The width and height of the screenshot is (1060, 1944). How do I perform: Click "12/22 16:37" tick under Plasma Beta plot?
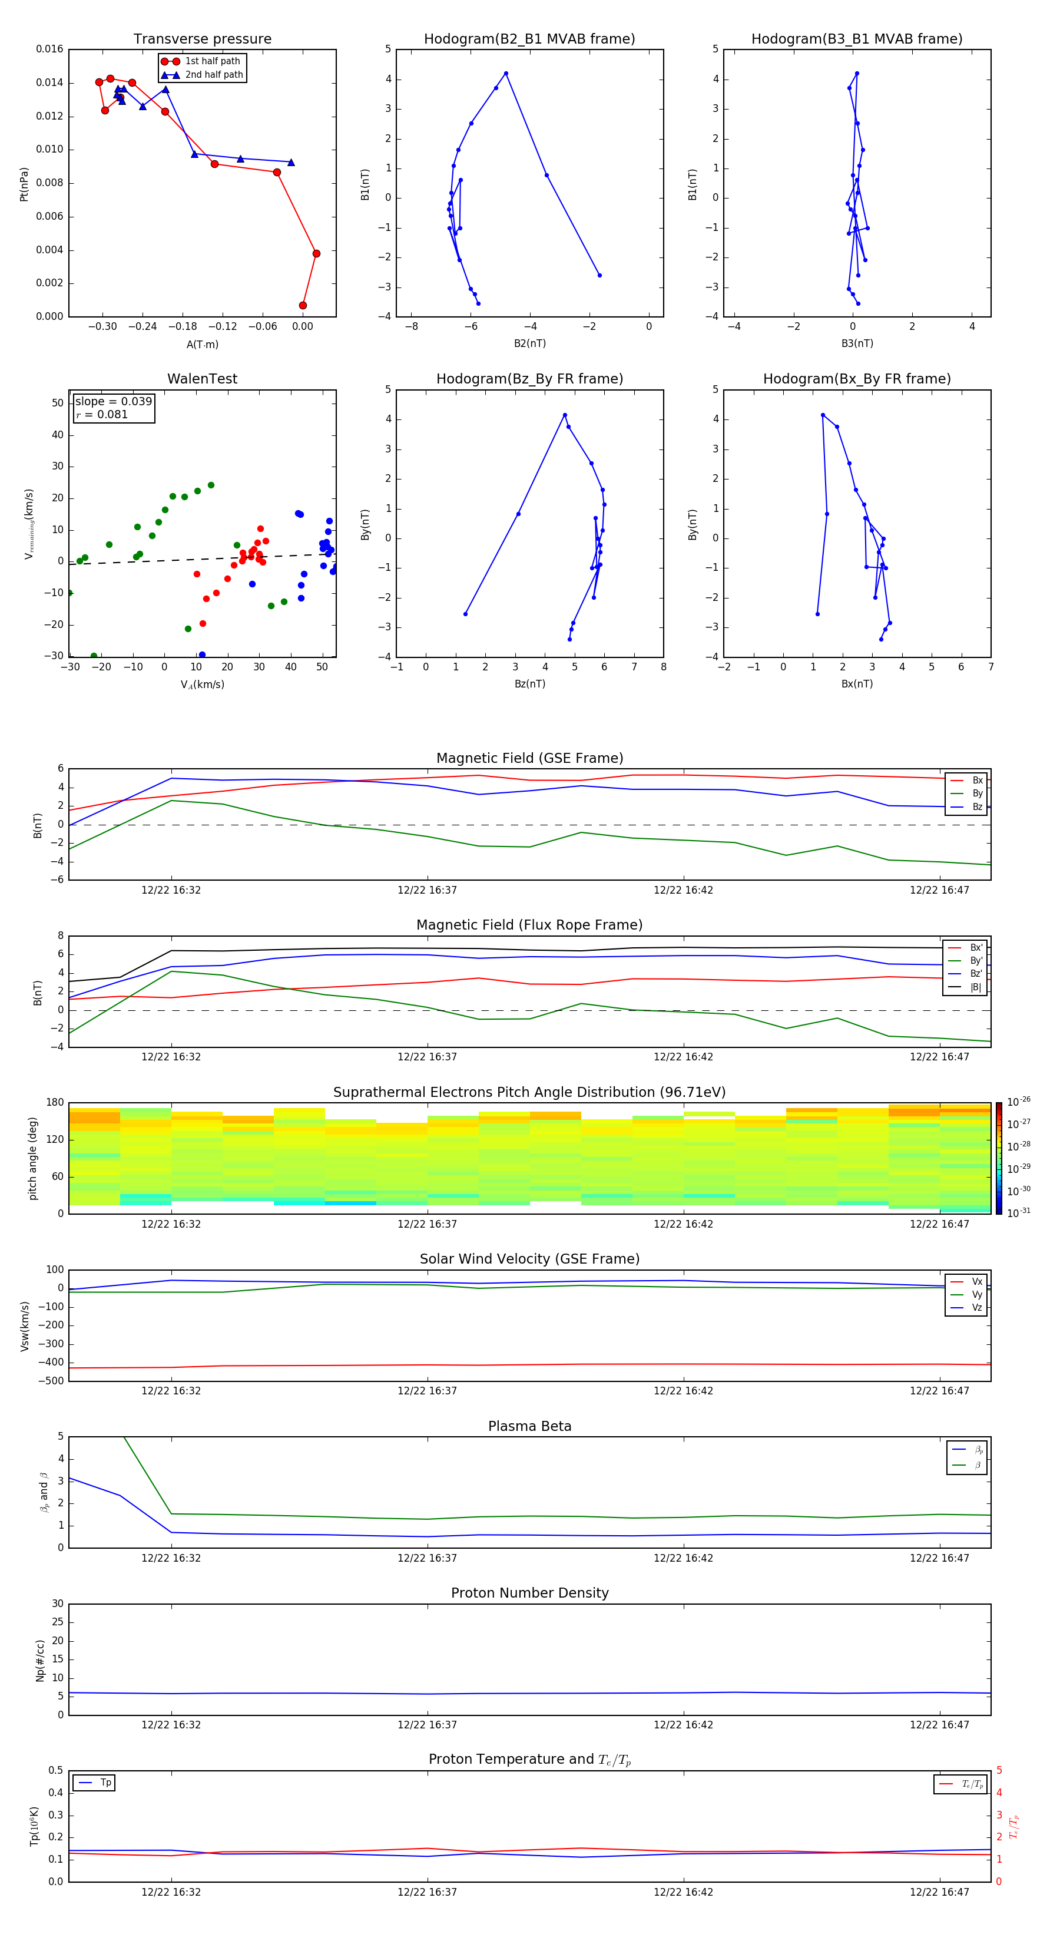pos(427,1558)
